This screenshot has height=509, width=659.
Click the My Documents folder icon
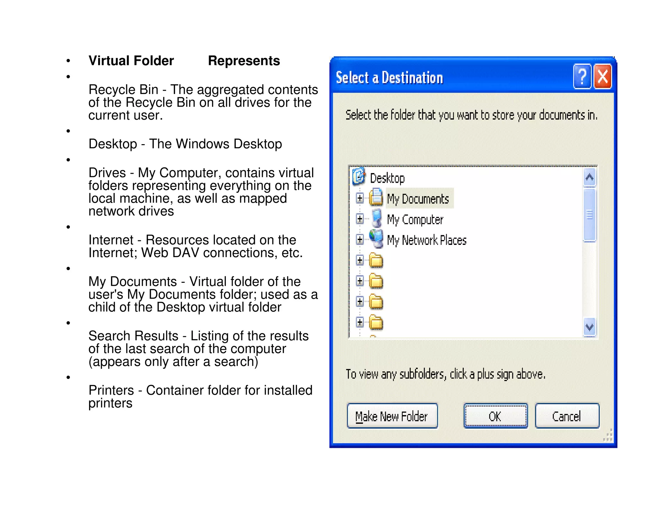click(376, 198)
